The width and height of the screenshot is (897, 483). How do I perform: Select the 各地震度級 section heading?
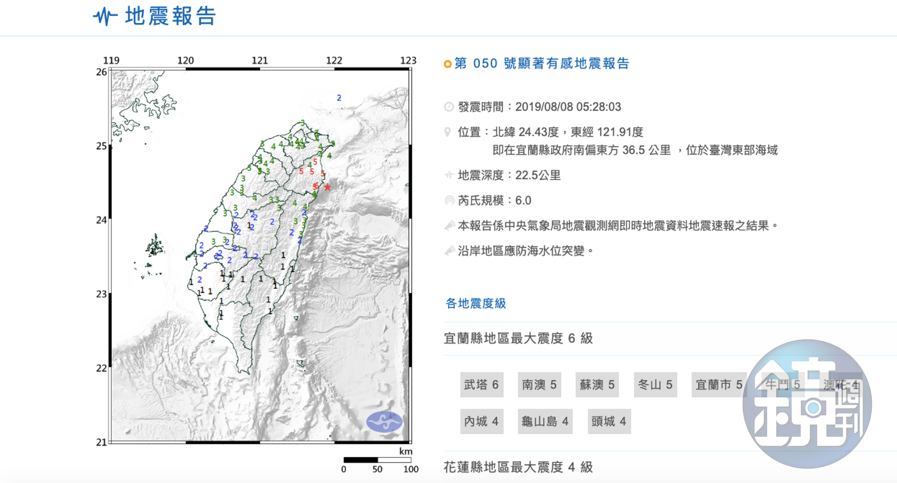[475, 304]
